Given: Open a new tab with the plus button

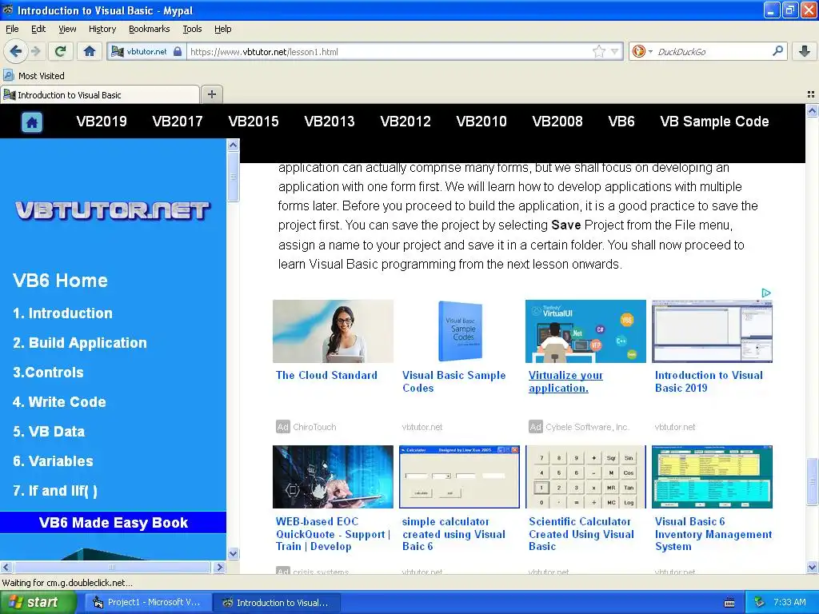Looking at the screenshot, I should pyautogui.click(x=211, y=94).
